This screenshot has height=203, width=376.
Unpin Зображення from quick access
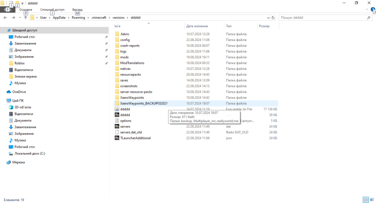pyautogui.click(x=106, y=56)
